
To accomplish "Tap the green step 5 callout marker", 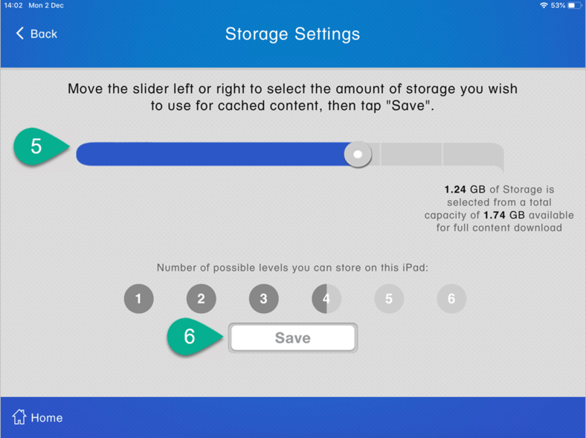I will (37, 146).
